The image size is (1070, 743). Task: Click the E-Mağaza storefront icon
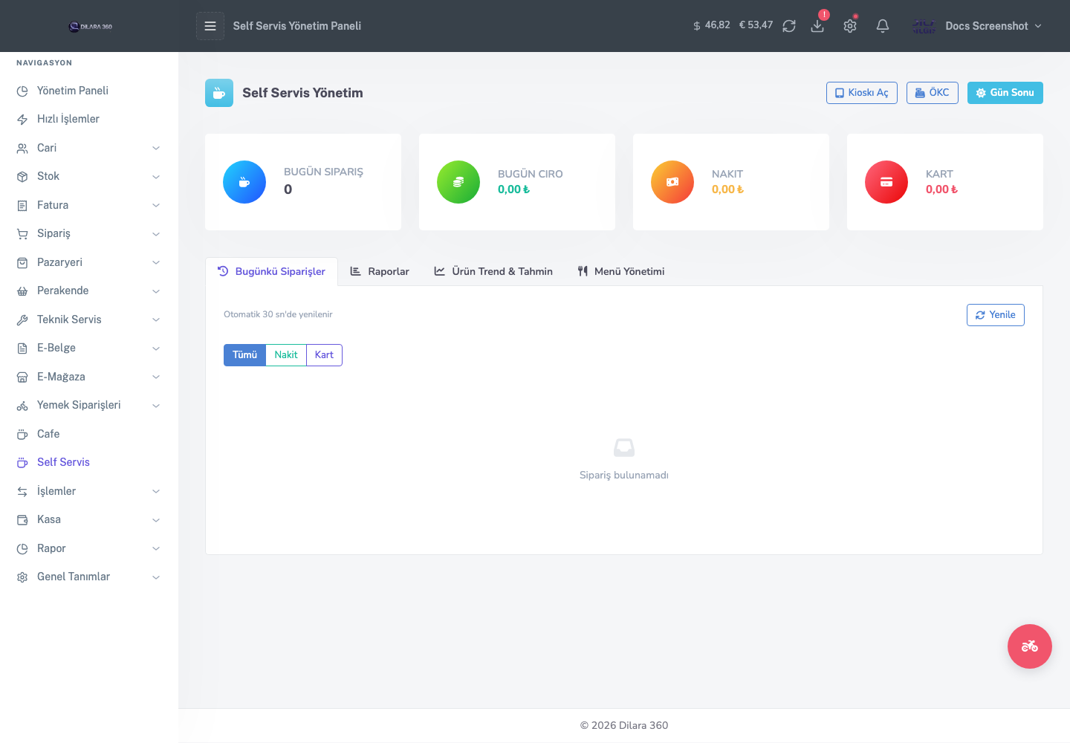(x=22, y=377)
